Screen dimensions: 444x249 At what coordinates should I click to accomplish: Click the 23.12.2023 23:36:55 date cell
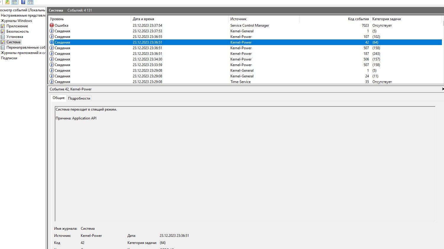[147, 37]
